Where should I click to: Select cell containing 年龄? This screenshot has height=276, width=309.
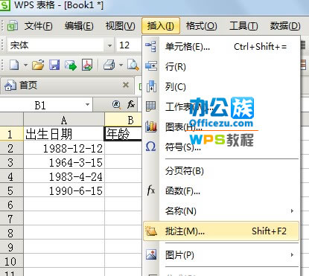click(x=123, y=134)
